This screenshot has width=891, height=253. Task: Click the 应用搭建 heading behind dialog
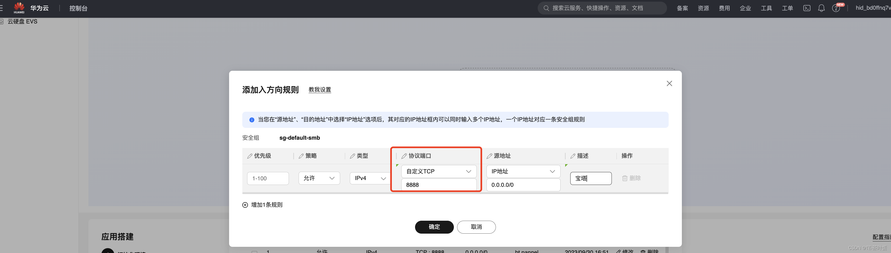pyautogui.click(x=117, y=237)
